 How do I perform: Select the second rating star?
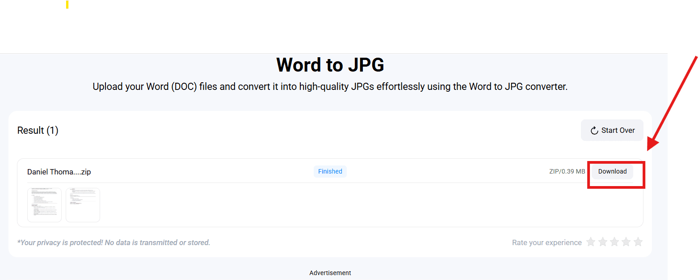[x=603, y=242]
